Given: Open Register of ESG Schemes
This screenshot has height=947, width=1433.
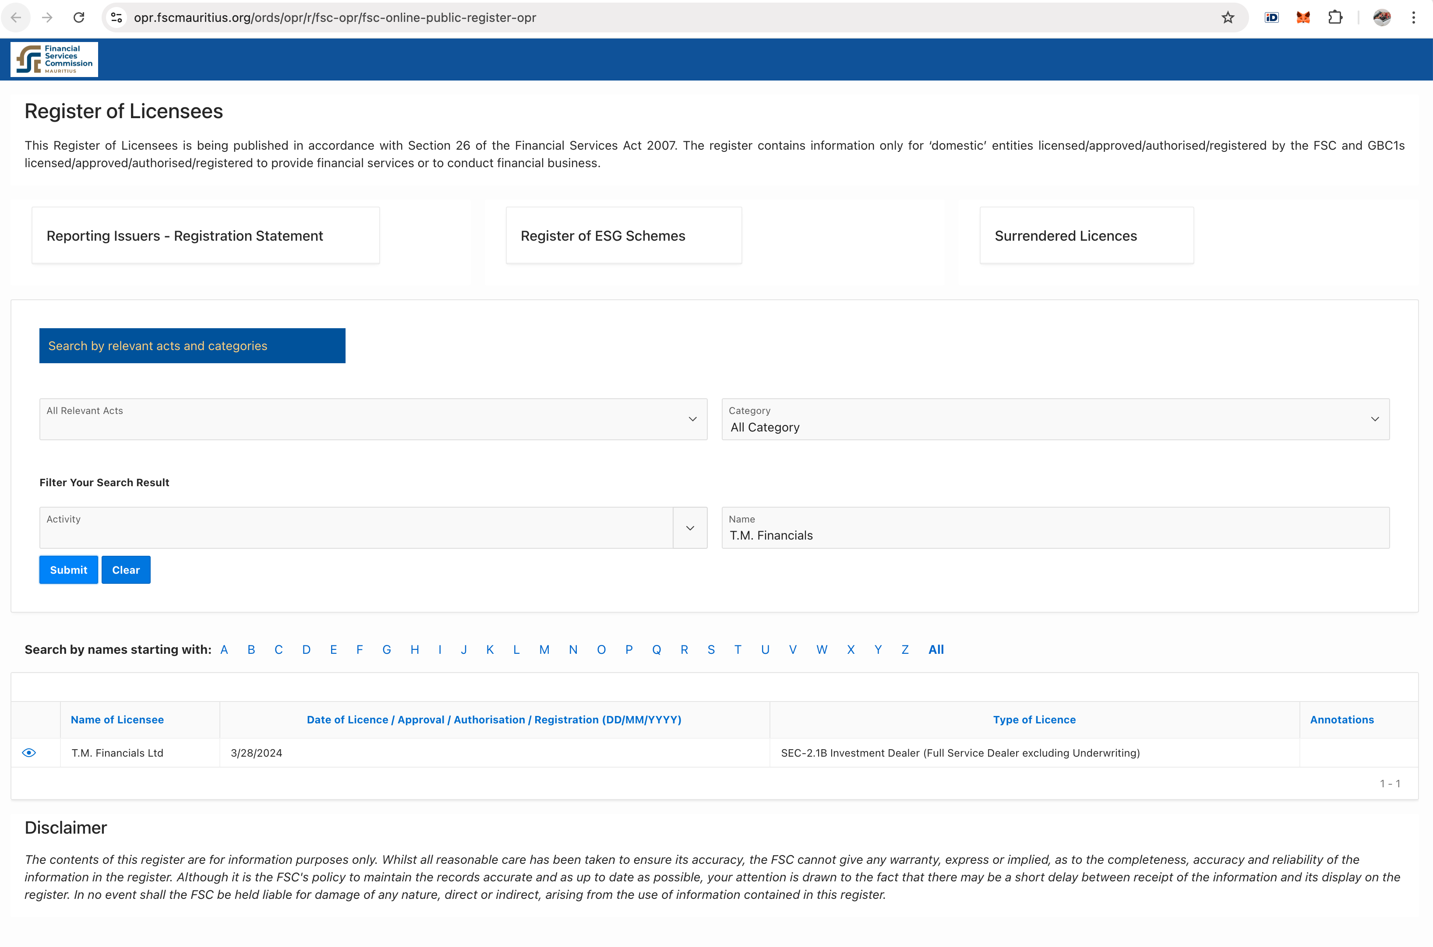Looking at the screenshot, I should pyautogui.click(x=623, y=235).
